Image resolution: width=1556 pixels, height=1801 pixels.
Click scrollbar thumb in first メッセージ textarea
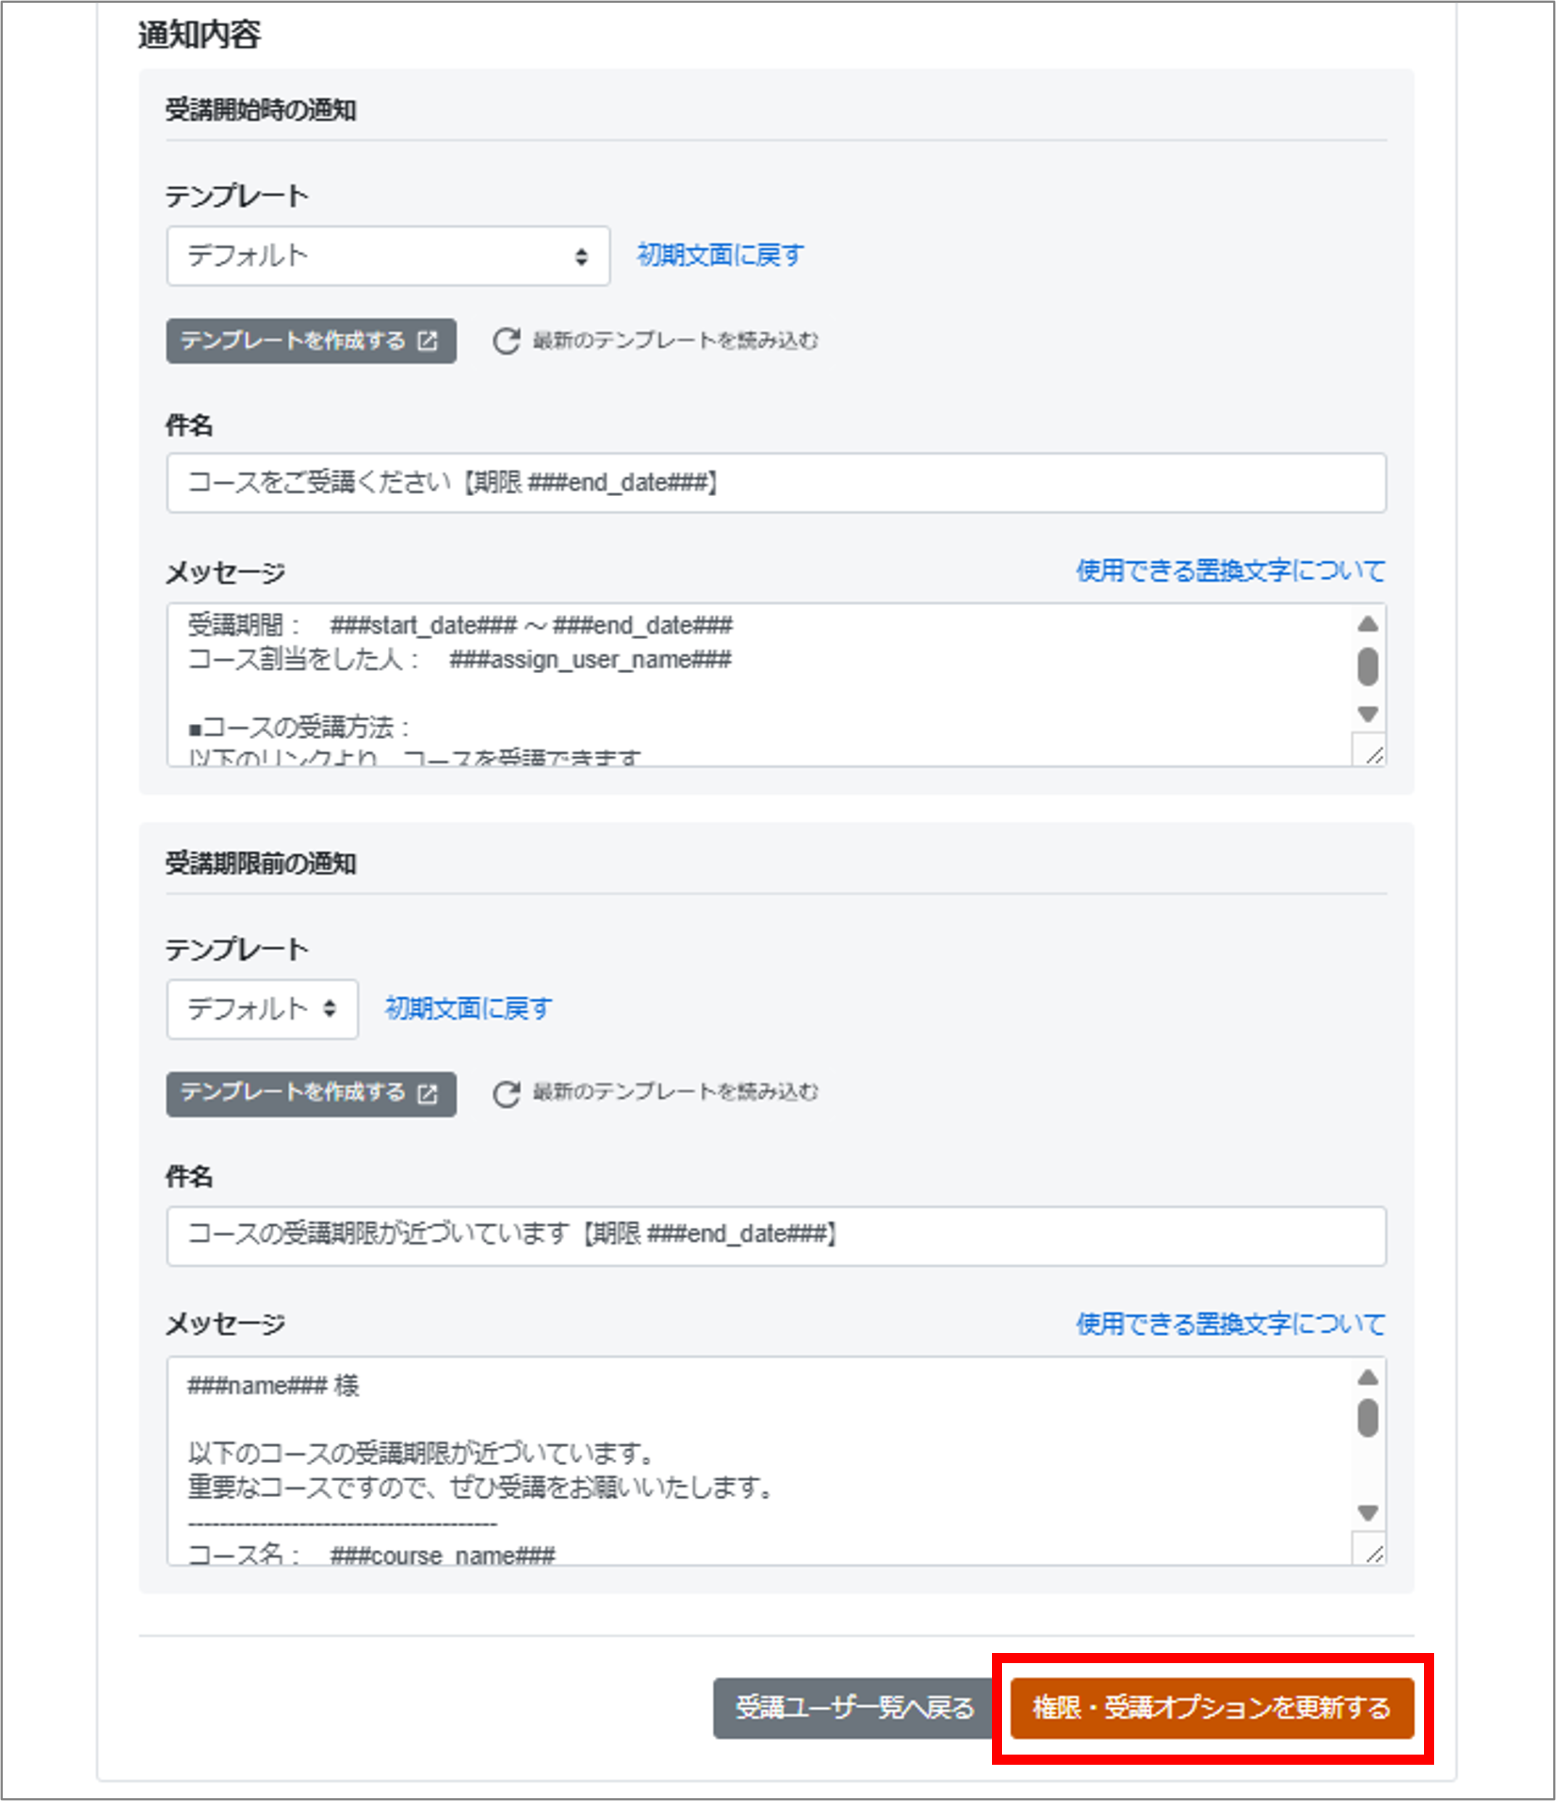pyautogui.click(x=1367, y=667)
